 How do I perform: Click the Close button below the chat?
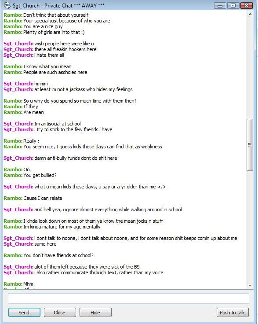pyautogui.click(x=60, y=312)
